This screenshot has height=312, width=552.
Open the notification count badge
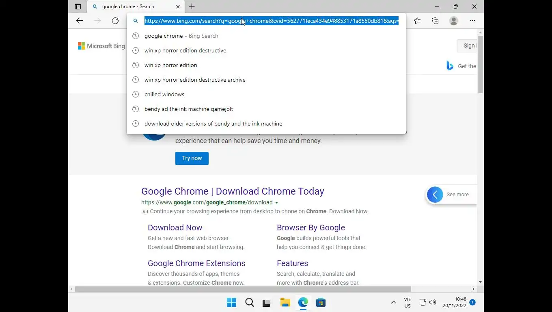472,302
